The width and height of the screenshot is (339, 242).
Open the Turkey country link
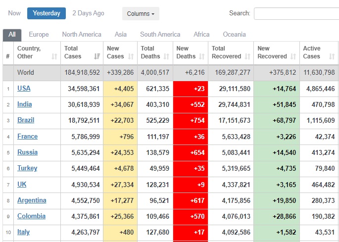click(27, 168)
